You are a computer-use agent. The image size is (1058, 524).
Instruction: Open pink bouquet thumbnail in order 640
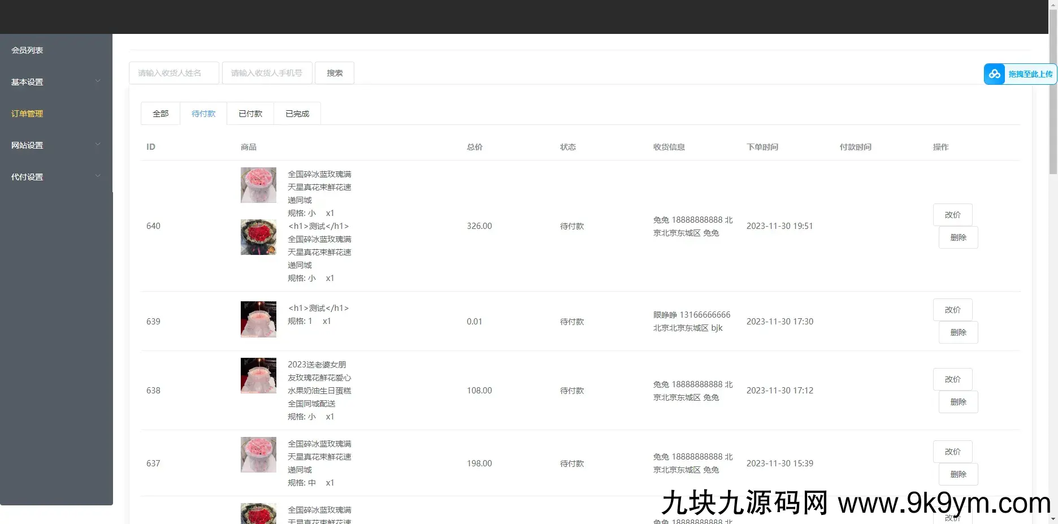tap(258, 185)
